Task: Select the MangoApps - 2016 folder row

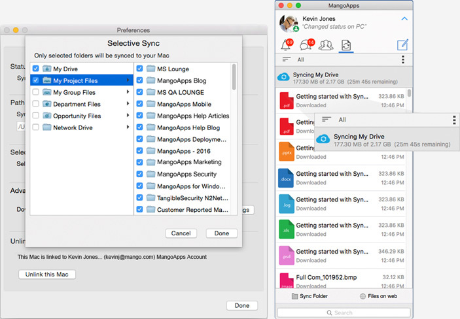Action: 183,151
